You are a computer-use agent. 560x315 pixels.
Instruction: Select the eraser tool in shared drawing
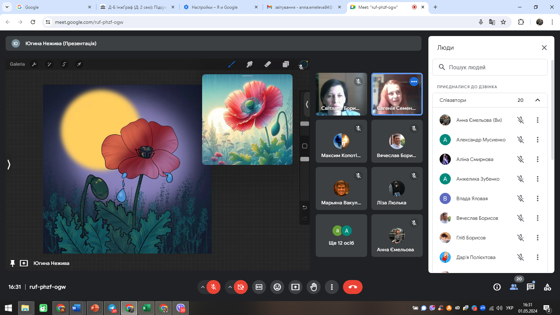[x=268, y=64]
